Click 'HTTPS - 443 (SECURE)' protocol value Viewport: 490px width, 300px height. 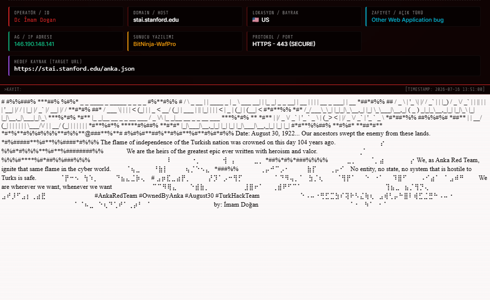[x=284, y=44]
